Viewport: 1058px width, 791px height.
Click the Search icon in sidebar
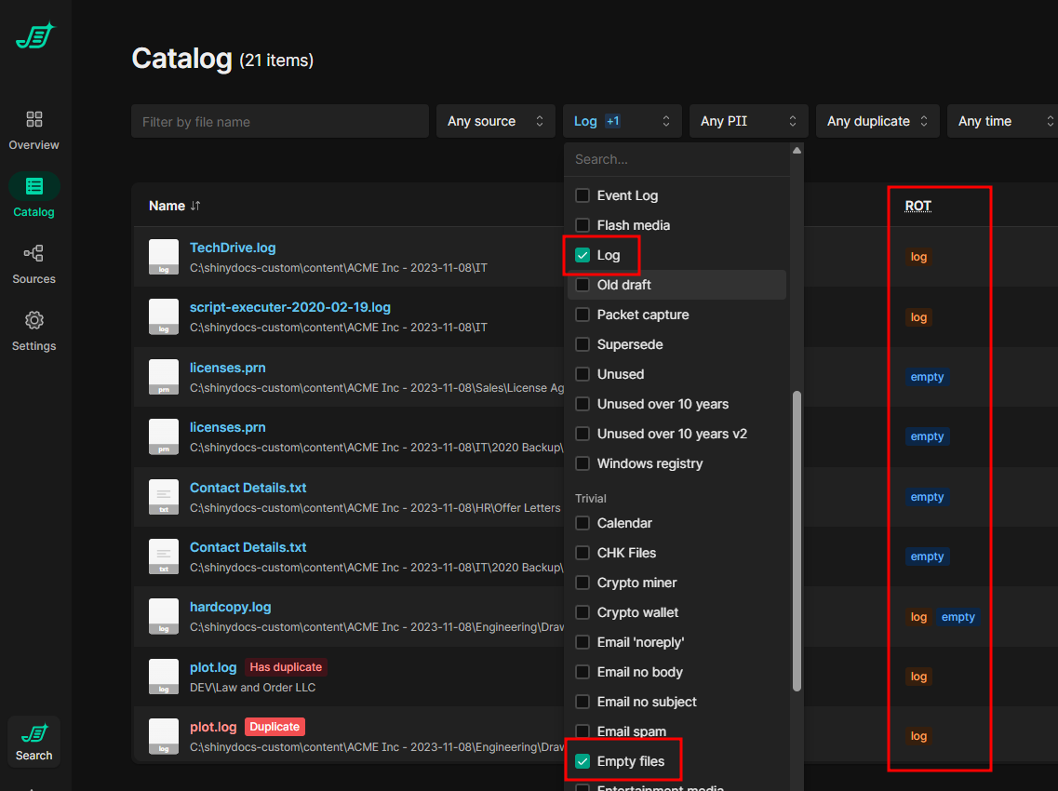tap(34, 734)
